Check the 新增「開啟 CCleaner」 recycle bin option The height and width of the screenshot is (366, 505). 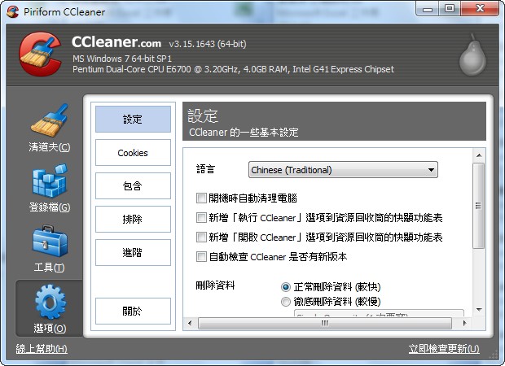[x=202, y=237]
